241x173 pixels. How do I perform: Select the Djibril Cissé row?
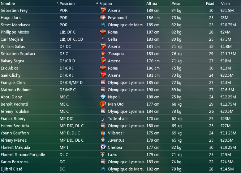click(121, 169)
